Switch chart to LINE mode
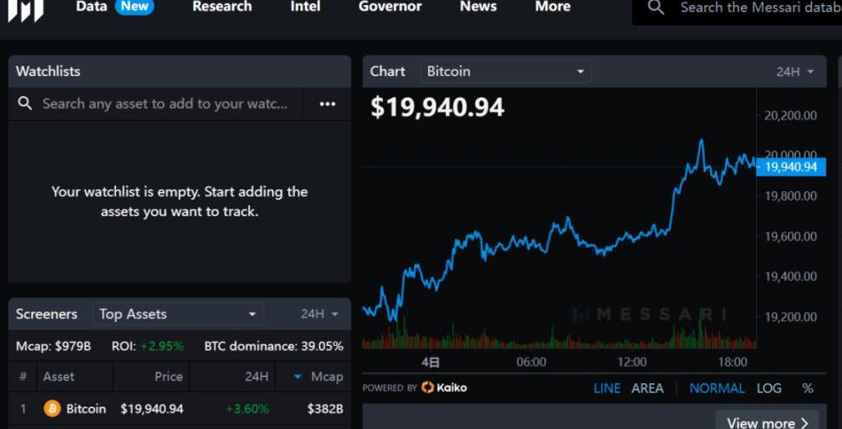Viewport: 842px width, 429px height. [606, 388]
